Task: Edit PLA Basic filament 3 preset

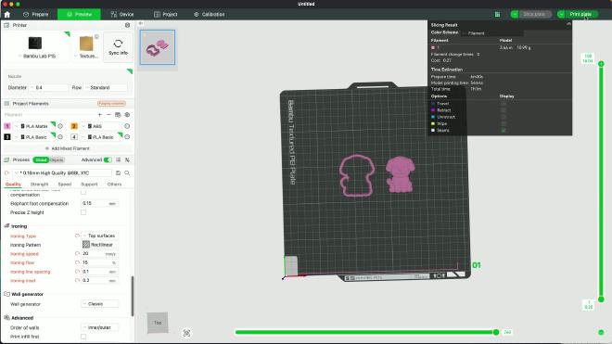Action: (x=60, y=137)
